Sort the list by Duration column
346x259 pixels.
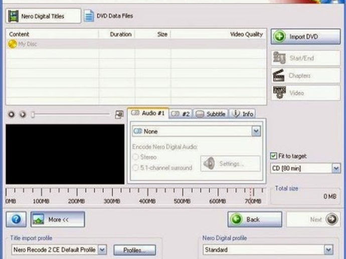(117, 34)
